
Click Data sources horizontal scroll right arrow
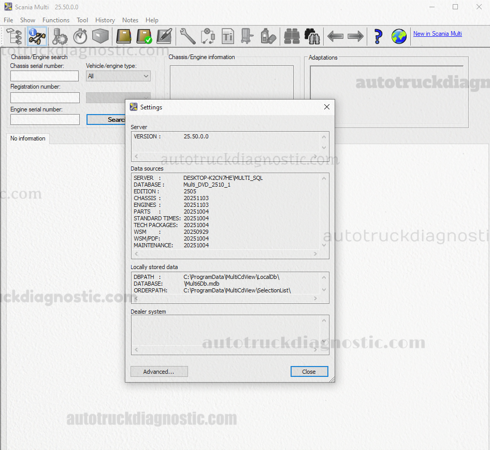315,254
